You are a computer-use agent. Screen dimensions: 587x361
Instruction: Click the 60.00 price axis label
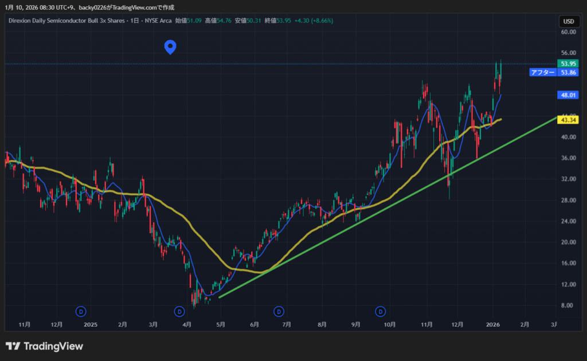pyautogui.click(x=568, y=32)
